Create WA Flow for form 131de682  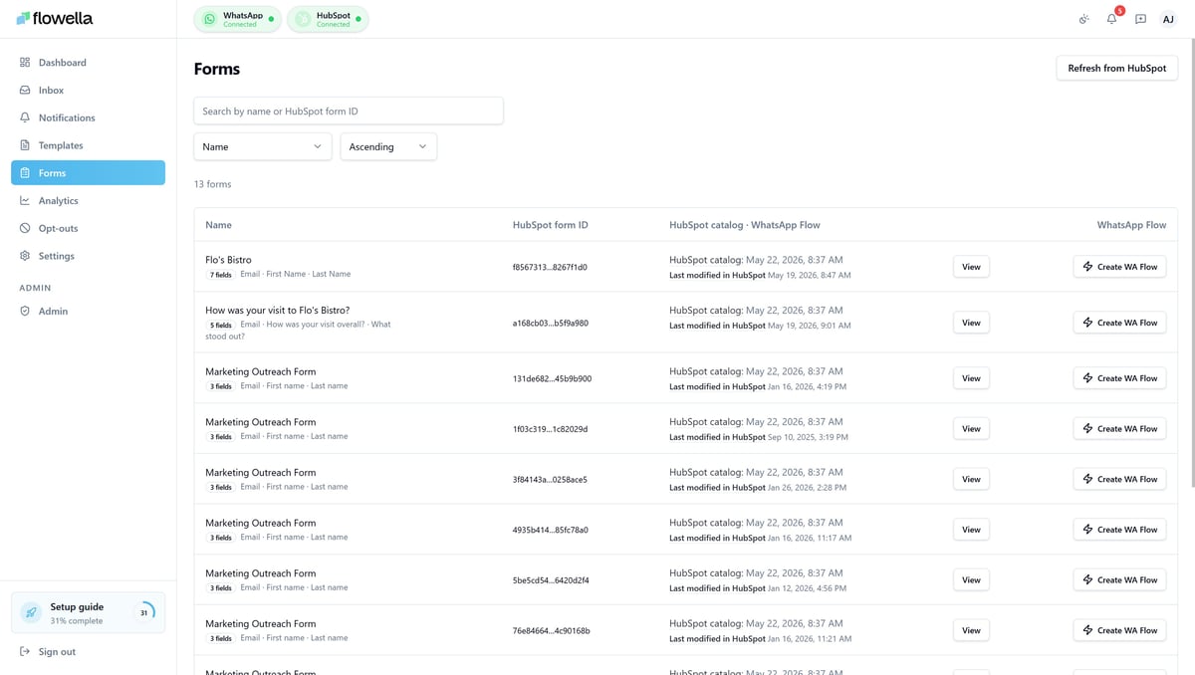tap(1119, 378)
